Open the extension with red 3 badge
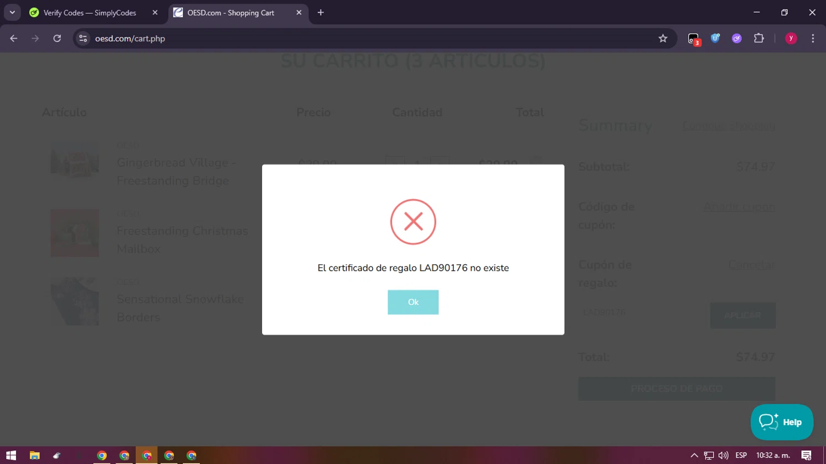The height and width of the screenshot is (464, 826). [694, 39]
